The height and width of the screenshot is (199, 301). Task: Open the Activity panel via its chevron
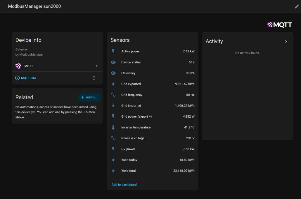click(x=286, y=41)
